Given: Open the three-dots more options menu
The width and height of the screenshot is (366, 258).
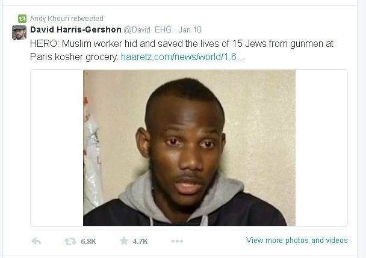Looking at the screenshot, I should tap(177, 241).
